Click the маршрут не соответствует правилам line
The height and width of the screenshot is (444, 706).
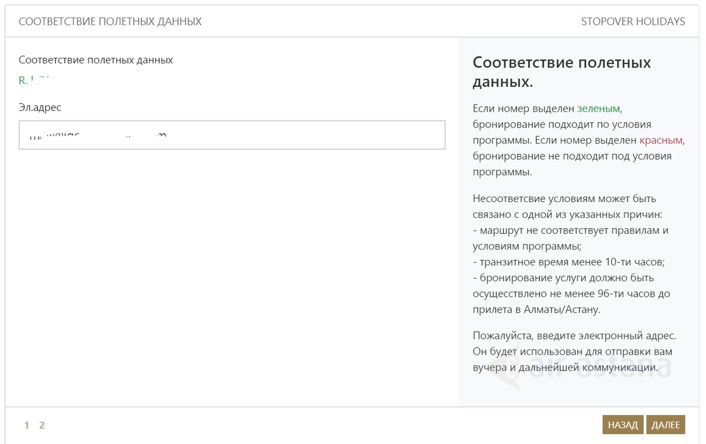tap(570, 230)
